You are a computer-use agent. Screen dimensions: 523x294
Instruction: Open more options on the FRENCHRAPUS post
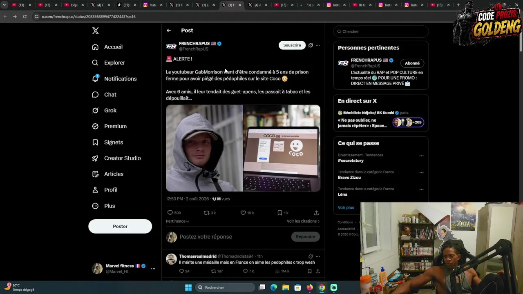tap(318, 45)
